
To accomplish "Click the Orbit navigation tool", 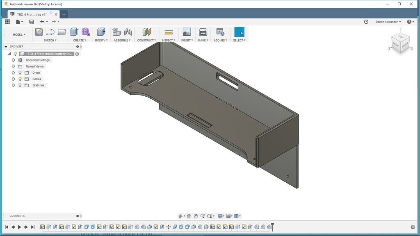I will [x=180, y=216].
